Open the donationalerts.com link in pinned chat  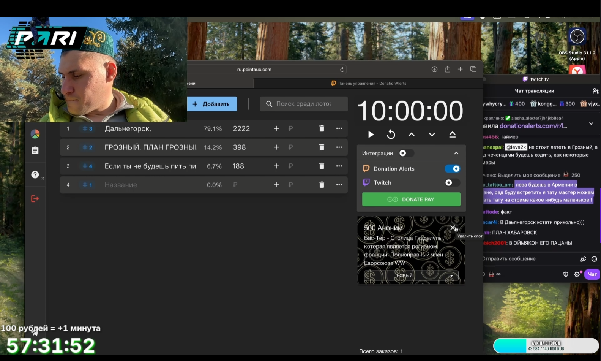coord(533,126)
